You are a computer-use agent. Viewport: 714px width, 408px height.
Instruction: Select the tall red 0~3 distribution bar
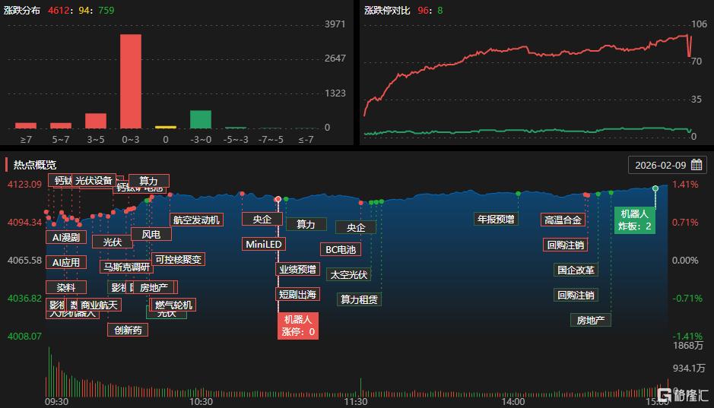point(131,81)
